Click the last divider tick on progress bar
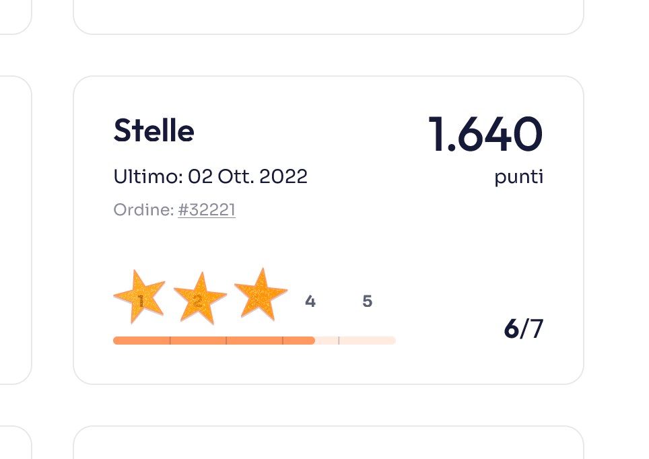This screenshot has width=649, height=459. [339, 341]
